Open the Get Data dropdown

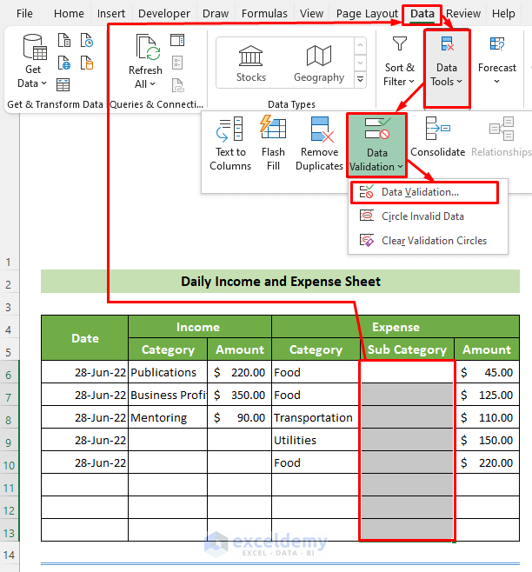[x=32, y=61]
